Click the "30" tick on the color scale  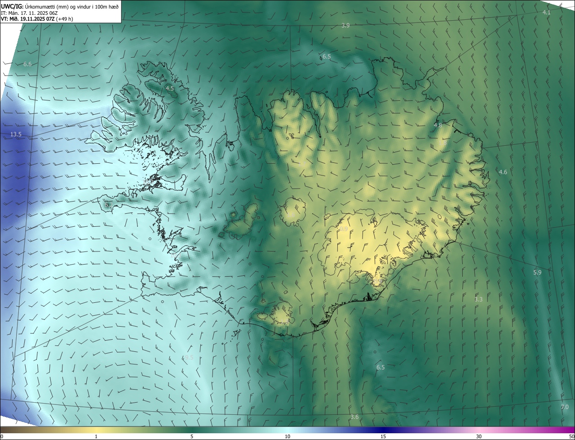pos(479,437)
